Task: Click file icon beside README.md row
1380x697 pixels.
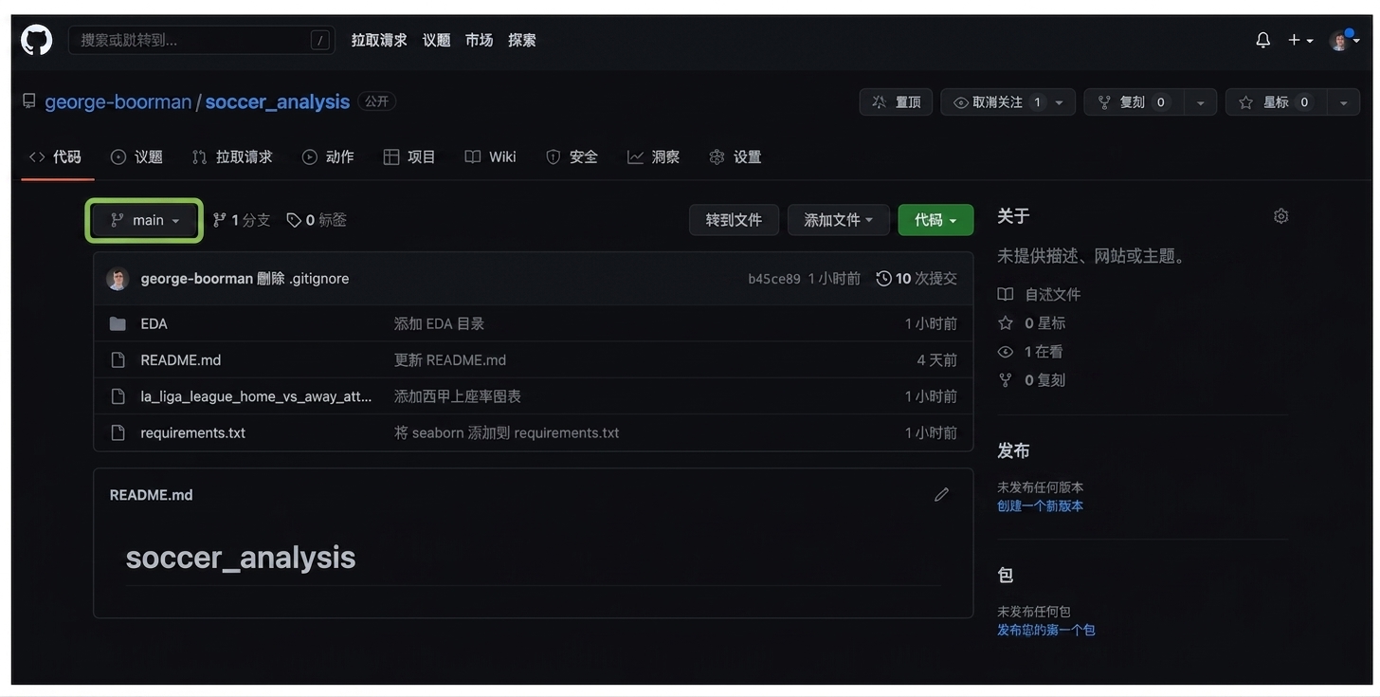Action: point(118,360)
